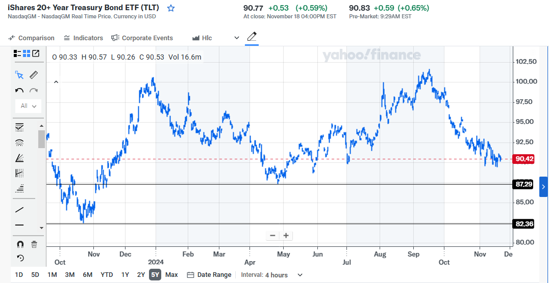Click the red 90.42 current price label
The height and width of the screenshot is (283, 549).
pos(523,159)
